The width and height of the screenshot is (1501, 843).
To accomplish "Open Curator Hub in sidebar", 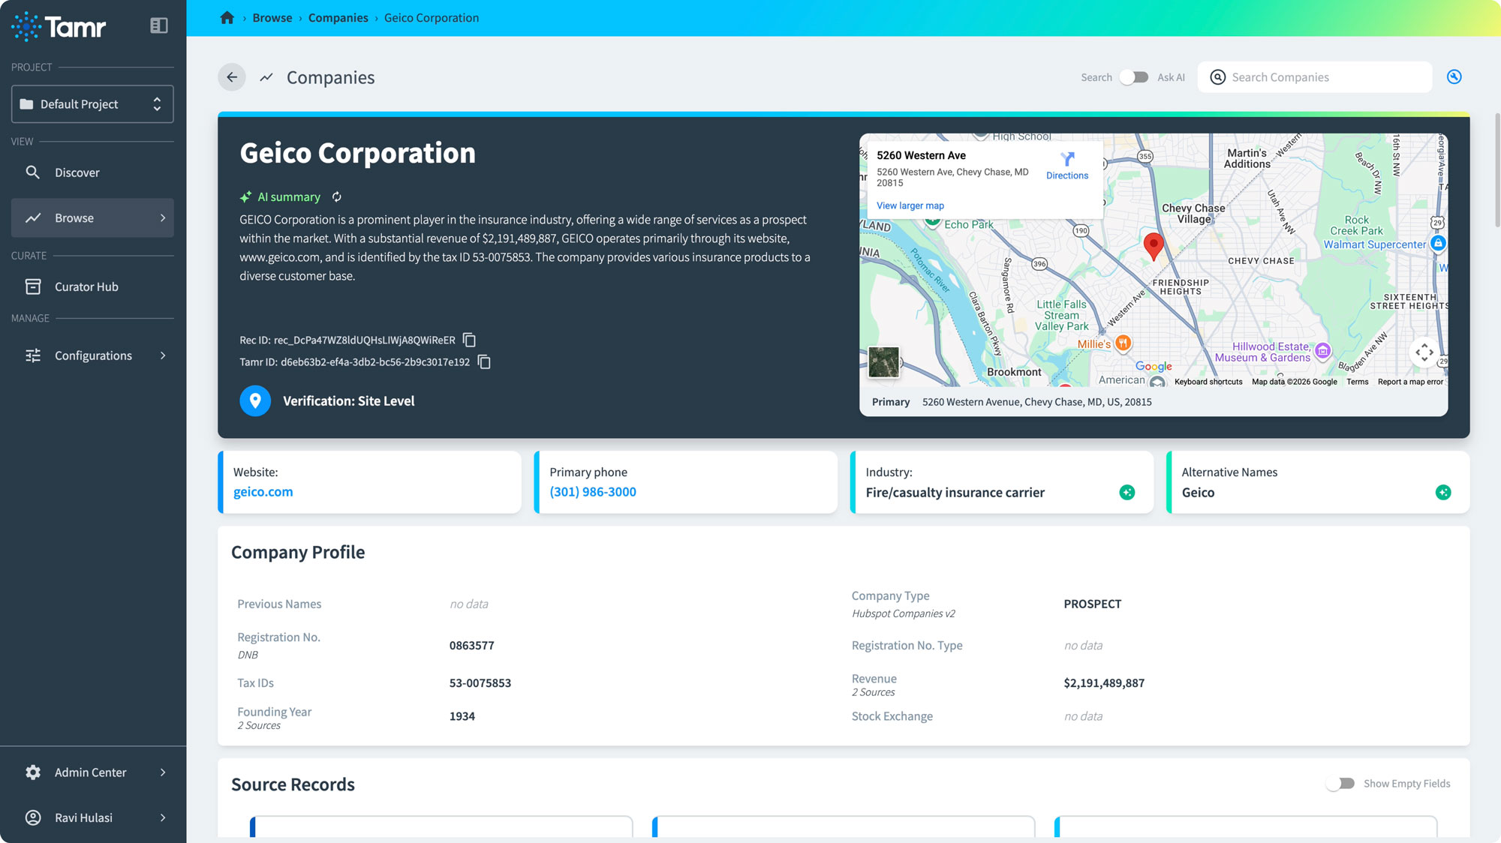I will [86, 286].
